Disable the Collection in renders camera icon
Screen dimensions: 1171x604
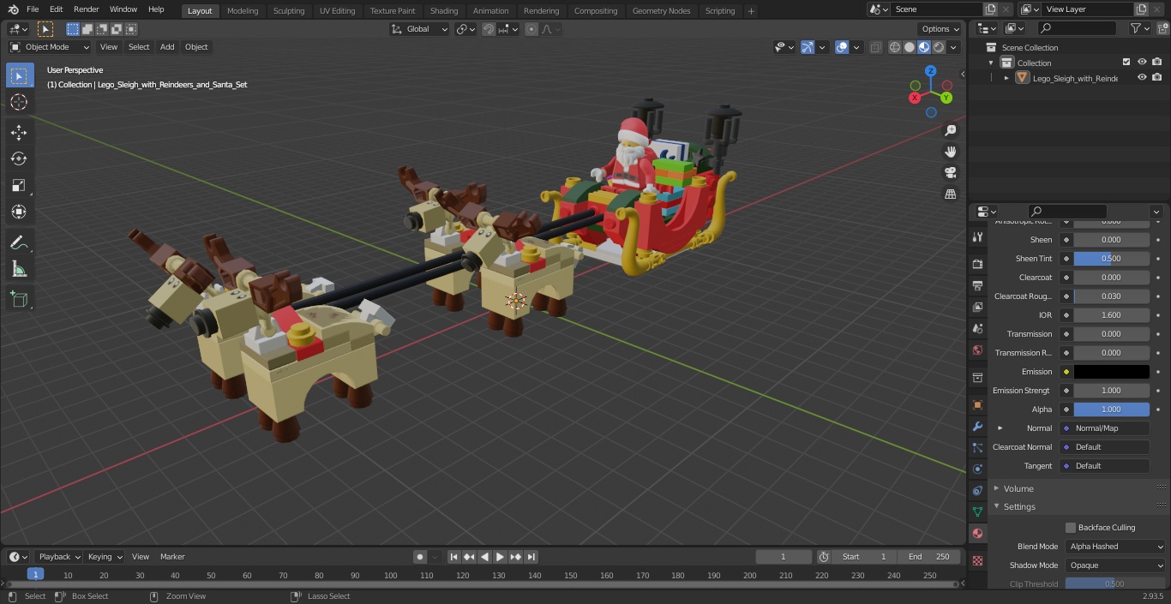click(x=1157, y=63)
